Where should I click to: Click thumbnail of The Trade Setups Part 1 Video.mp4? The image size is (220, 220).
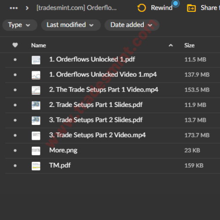coord(36,90)
